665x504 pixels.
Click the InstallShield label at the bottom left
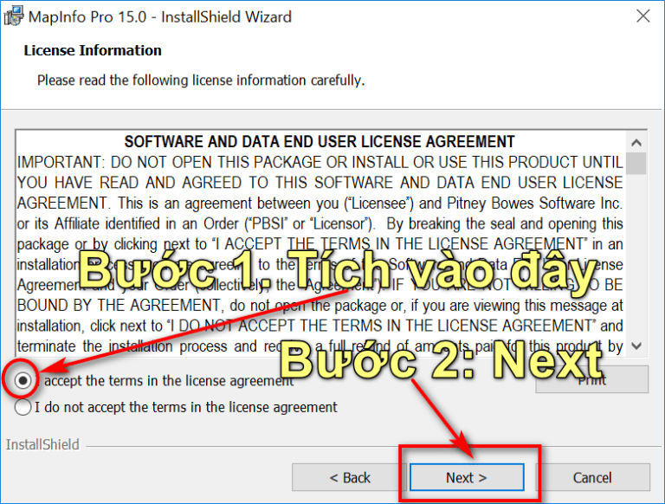point(42,444)
